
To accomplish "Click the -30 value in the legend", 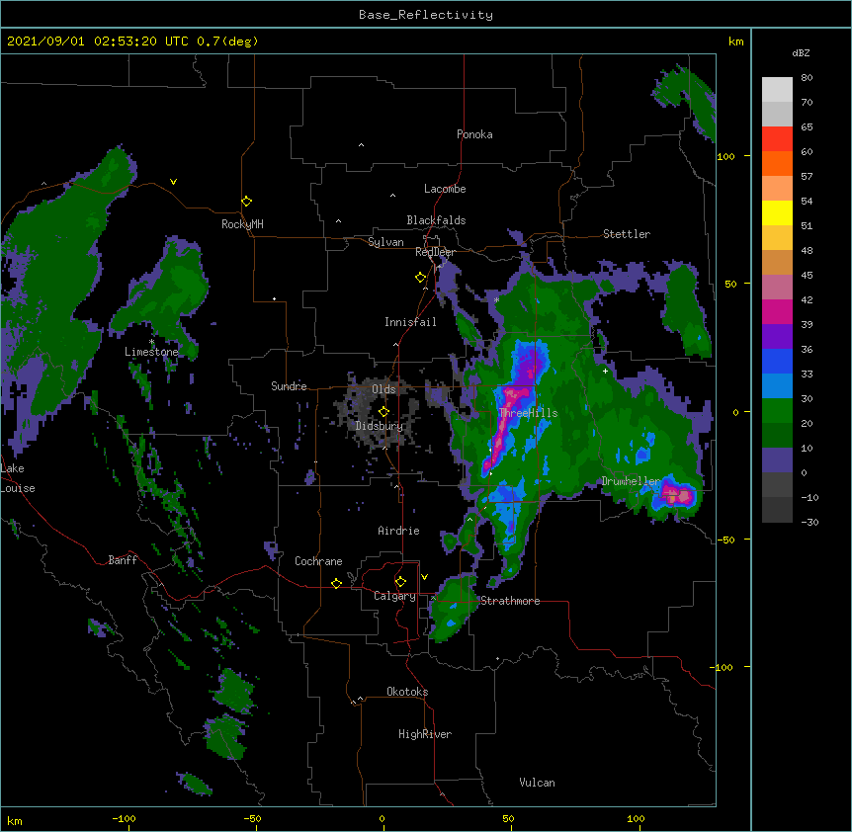I will (x=809, y=522).
